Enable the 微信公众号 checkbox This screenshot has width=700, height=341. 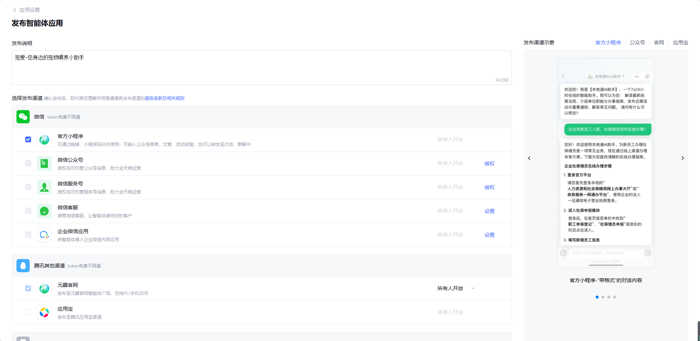point(28,163)
